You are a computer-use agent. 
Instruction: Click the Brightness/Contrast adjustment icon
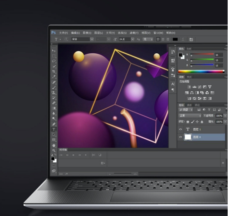[x=189, y=87]
